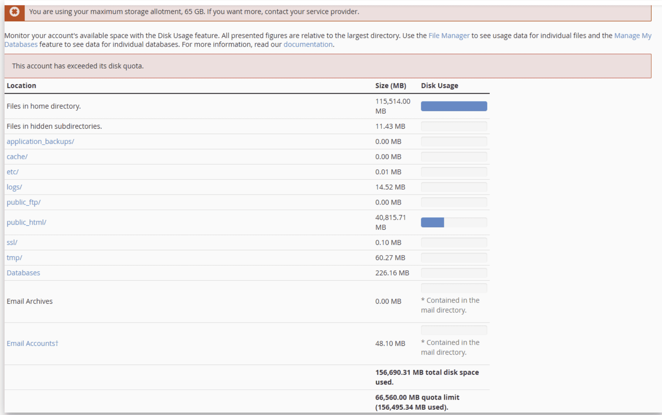Open the etc/ directory link

12,172
